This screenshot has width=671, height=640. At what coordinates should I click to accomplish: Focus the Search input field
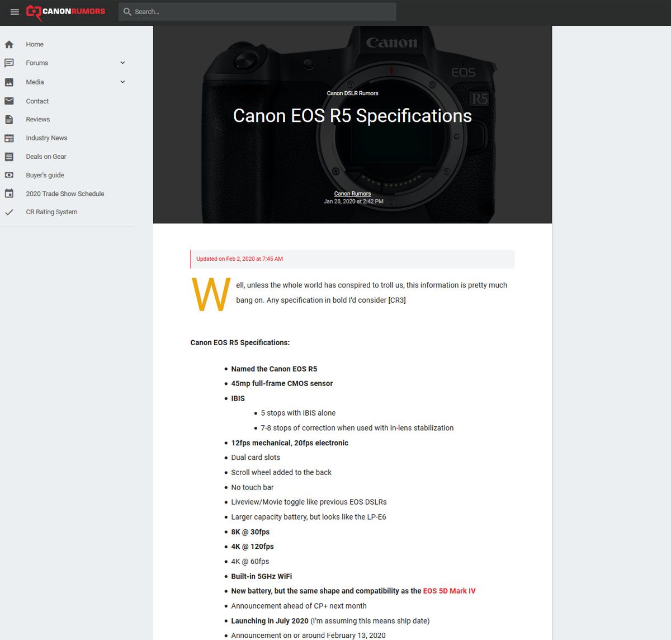[x=257, y=12]
